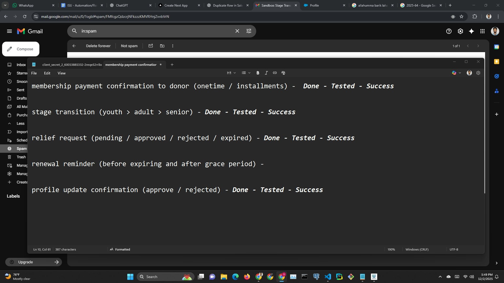
Task: Open VS Code from the taskbar
Action: [x=328, y=277]
